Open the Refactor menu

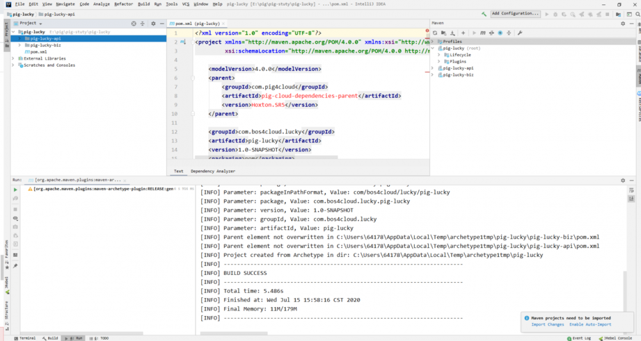pos(123,4)
